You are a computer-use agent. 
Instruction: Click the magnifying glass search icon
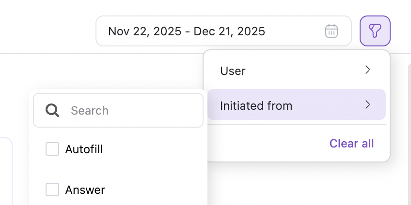(52, 110)
